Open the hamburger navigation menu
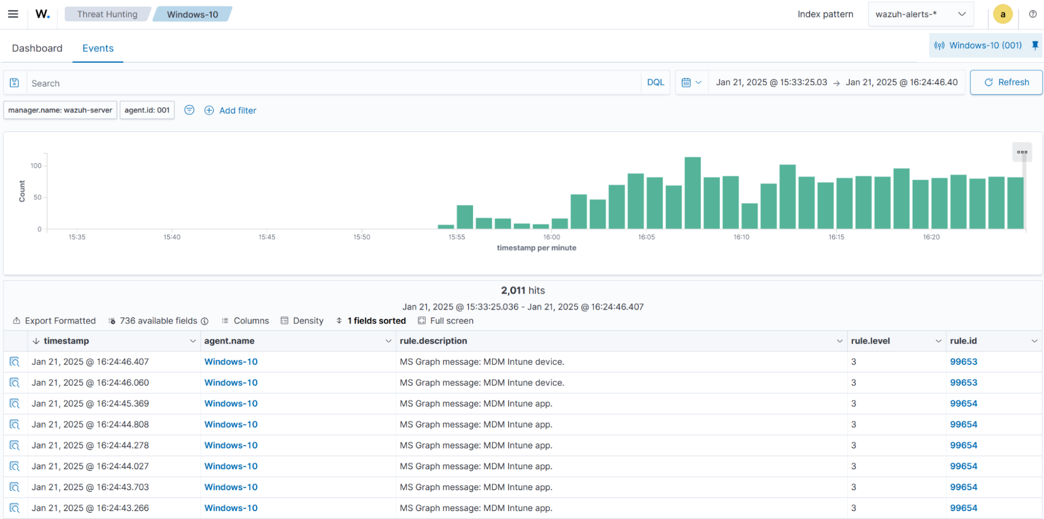This screenshot has height=519, width=1044. [13, 14]
